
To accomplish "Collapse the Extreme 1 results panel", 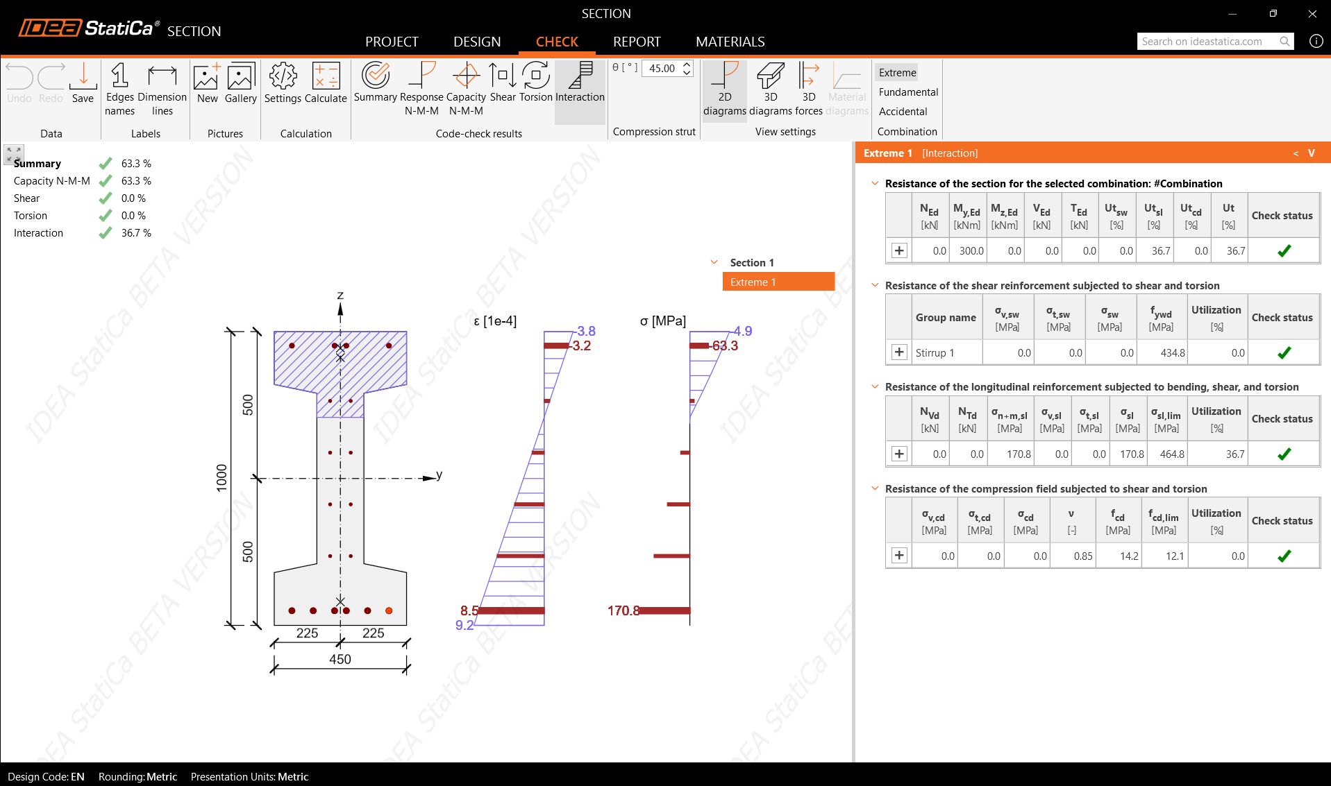I will [x=1312, y=153].
